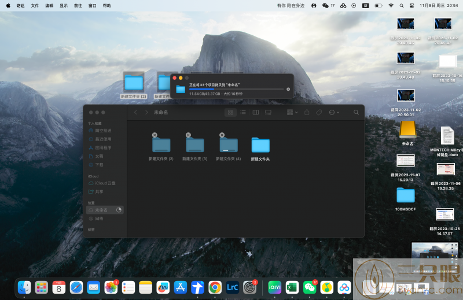This screenshot has height=300, width=463.
Task: Open 网络 in Finder sidebar
Action: click(x=96, y=218)
